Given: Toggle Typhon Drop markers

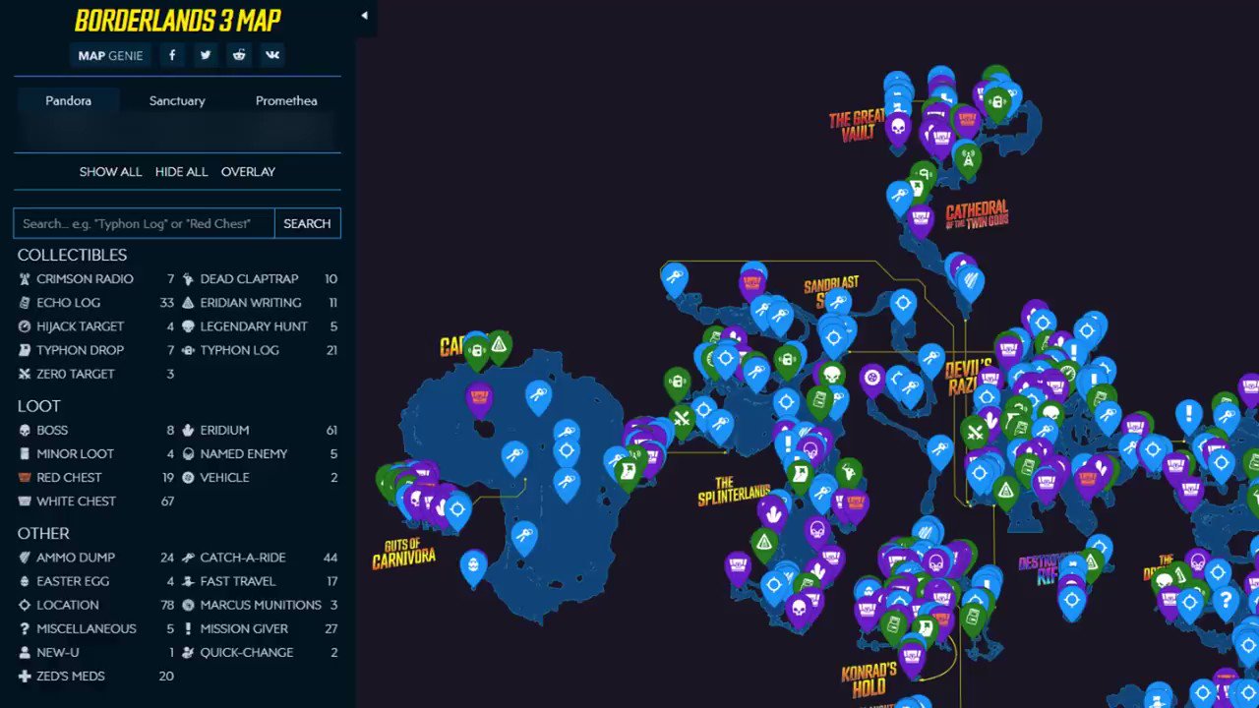Looking at the screenshot, I should pyautogui.click(x=96, y=350).
